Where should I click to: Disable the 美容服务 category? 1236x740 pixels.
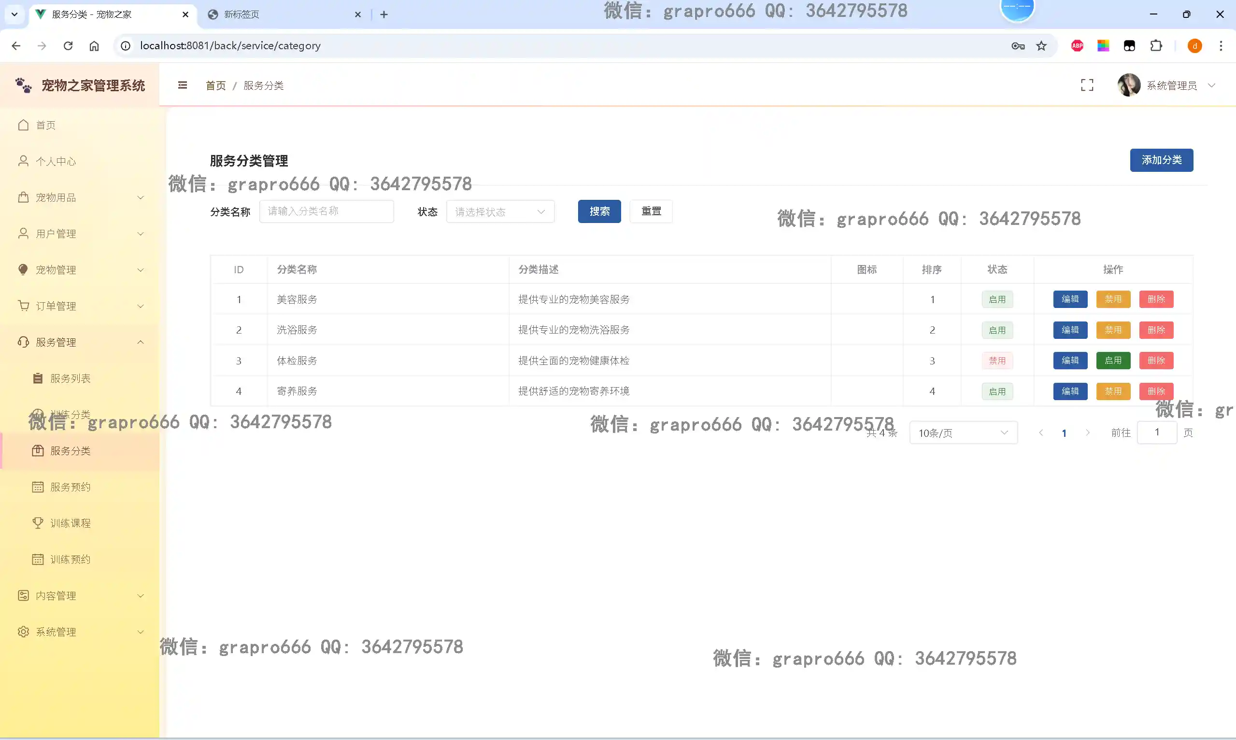click(x=1113, y=299)
